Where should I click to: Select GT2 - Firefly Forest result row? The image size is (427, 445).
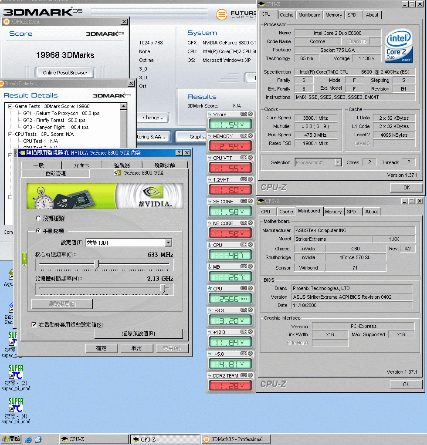pyautogui.click(x=54, y=120)
